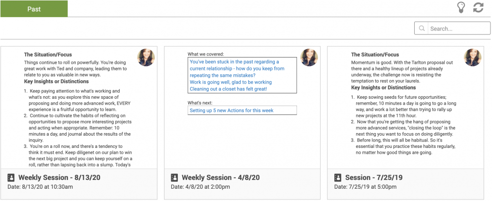This screenshot has height=201, width=492.
Task: Click the Situation/Focus heading in 7/25/19 card
Action: pyautogui.click(x=375, y=55)
